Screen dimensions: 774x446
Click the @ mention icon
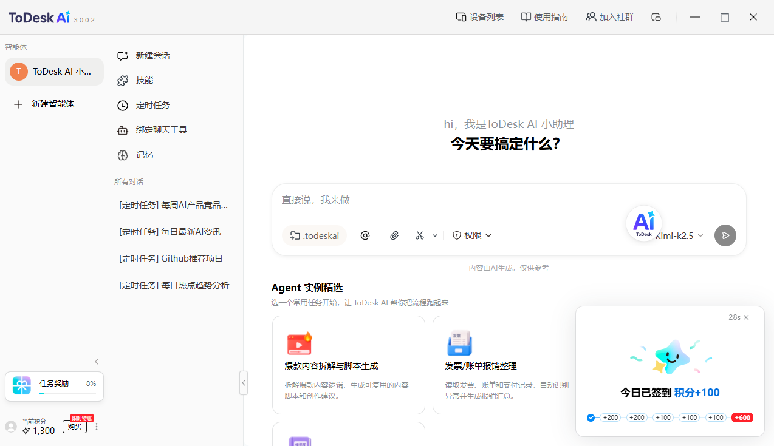(365, 235)
